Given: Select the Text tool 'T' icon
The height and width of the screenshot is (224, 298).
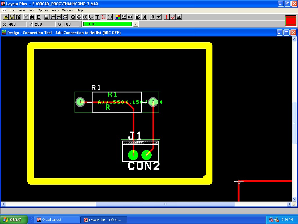Looking at the screenshot, I should pyautogui.click(x=97, y=17).
